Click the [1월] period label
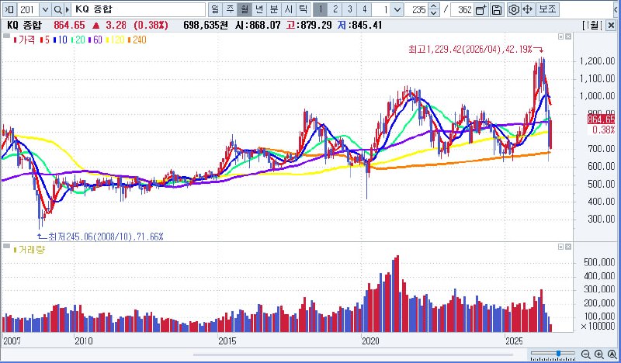The height and width of the screenshot is (363, 621). pos(592,26)
